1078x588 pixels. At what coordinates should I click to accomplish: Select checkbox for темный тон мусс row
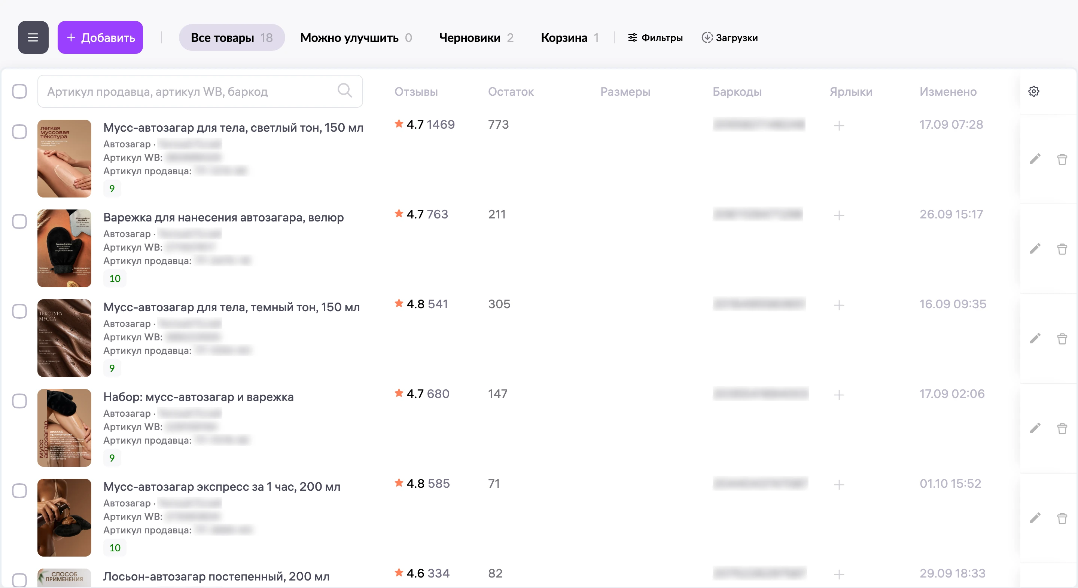click(x=19, y=312)
